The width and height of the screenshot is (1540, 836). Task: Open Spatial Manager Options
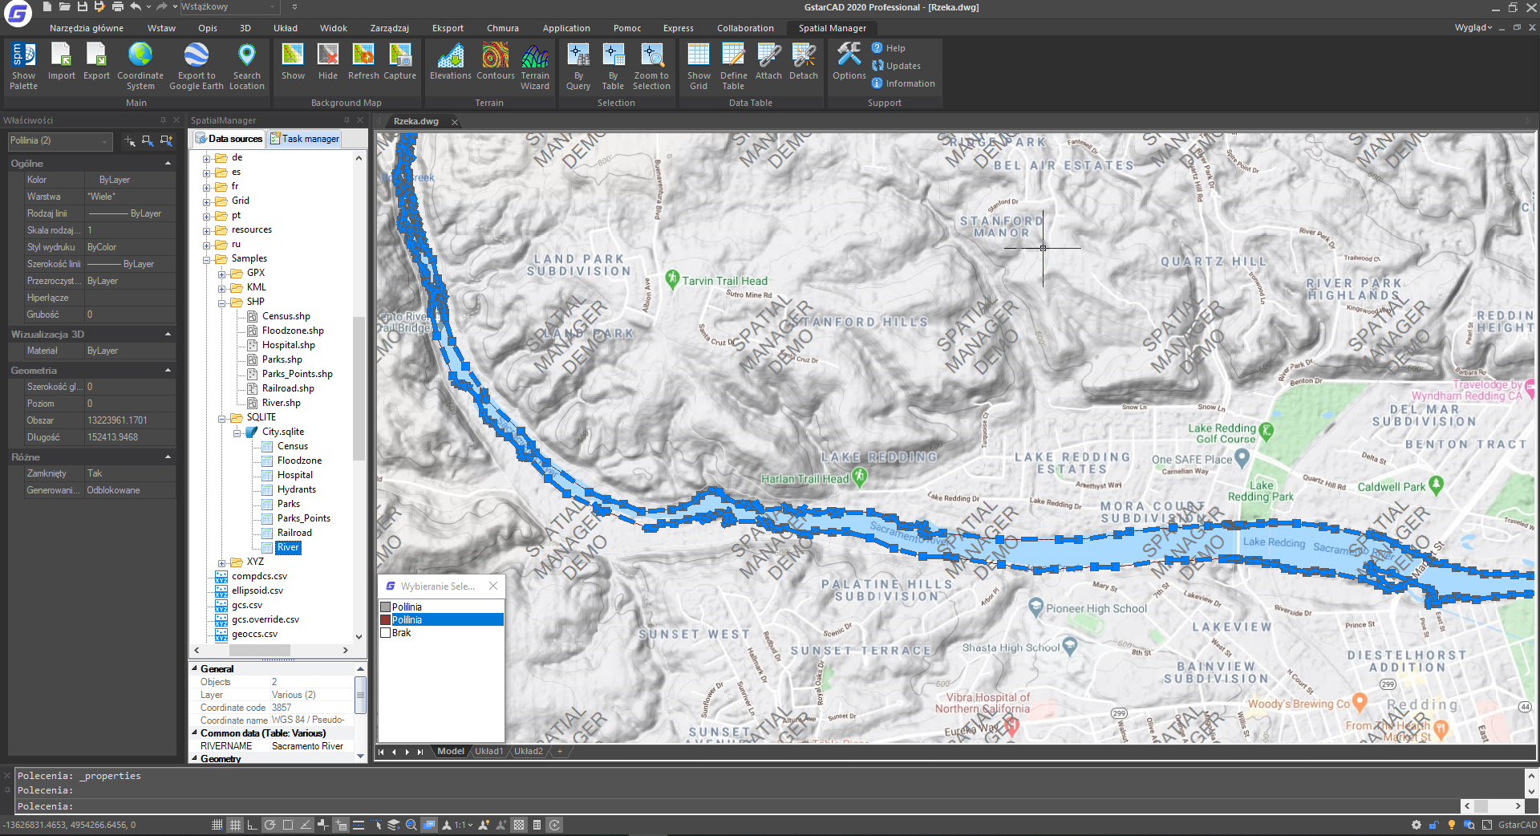pos(849,62)
